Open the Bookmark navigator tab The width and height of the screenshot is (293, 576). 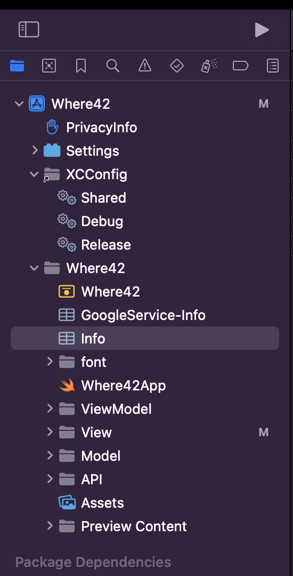[80, 66]
